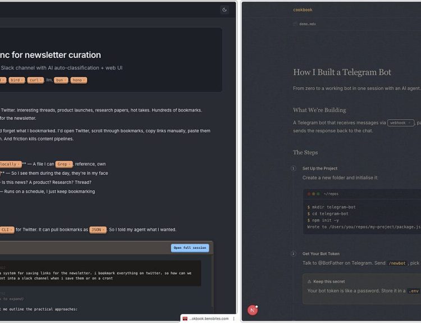Click the red site favicon near URL
The height and width of the screenshot is (323, 421).
pyautogui.click(x=184, y=319)
